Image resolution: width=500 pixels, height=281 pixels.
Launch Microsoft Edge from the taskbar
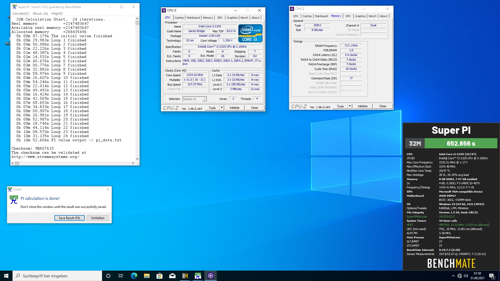coord(134,276)
